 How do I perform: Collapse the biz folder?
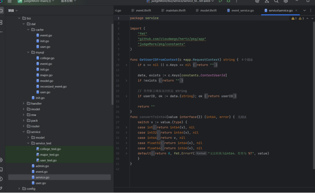coord(19,18)
